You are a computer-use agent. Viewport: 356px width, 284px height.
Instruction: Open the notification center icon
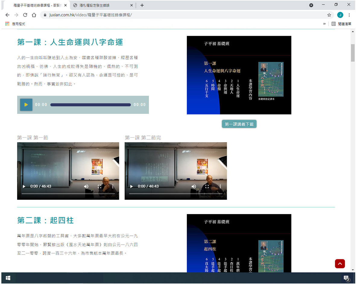[x=346, y=278]
